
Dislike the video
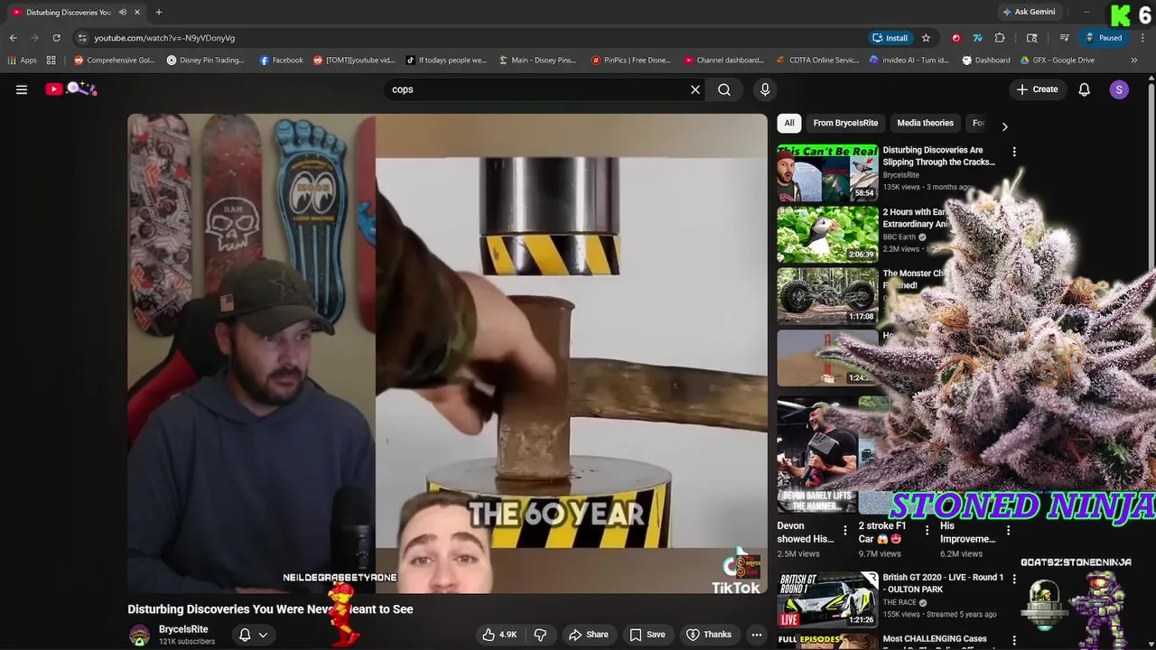540,635
